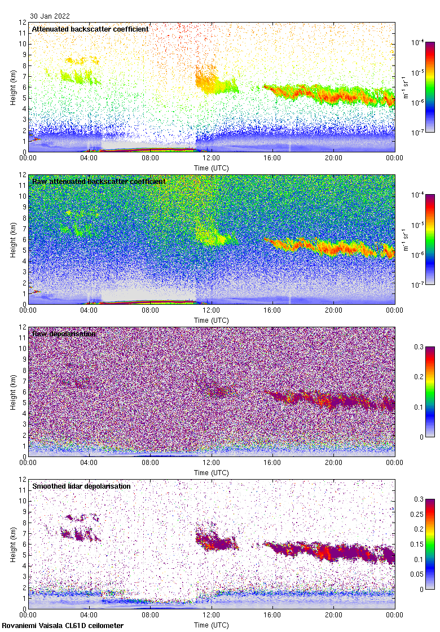440x632 pixels.
Task: Click "10⁻⁶" tick on raw backscatter colour bar
Action: [x=417, y=255]
